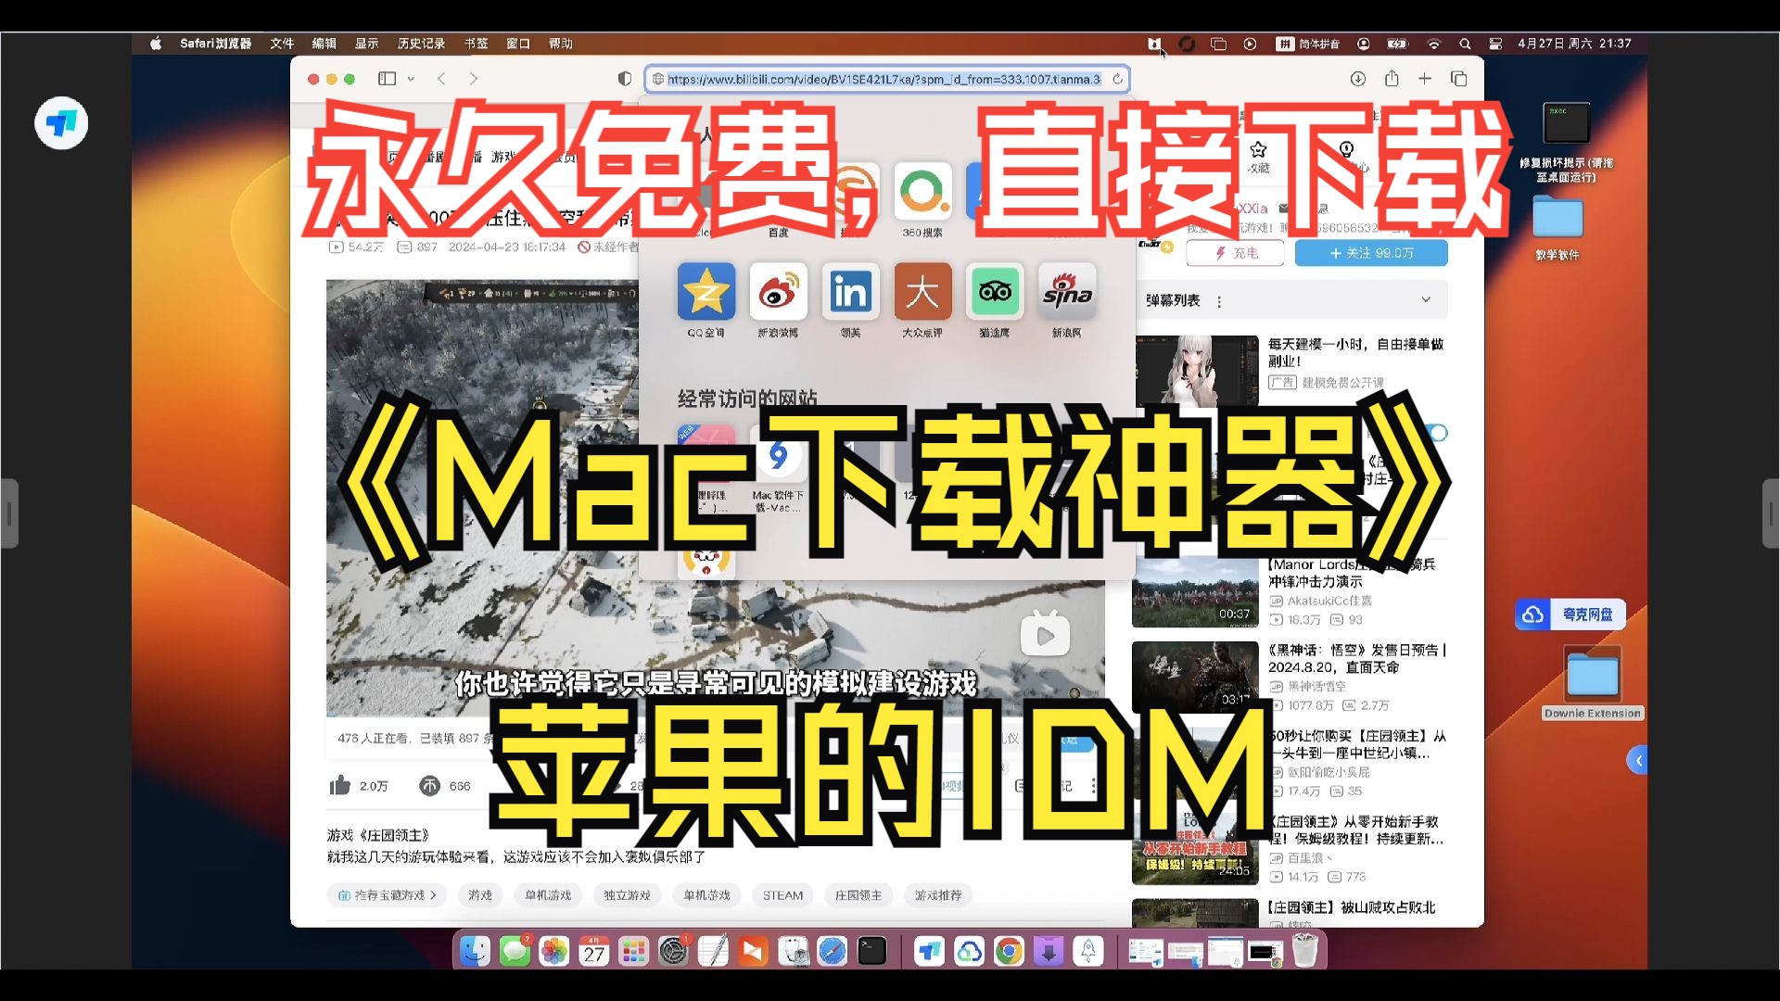The height and width of the screenshot is (1001, 1780).
Task: Click the 夸克网盘 desktop widget
Action: click(x=1570, y=615)
